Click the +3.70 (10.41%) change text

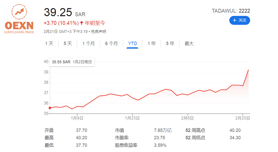61,23
